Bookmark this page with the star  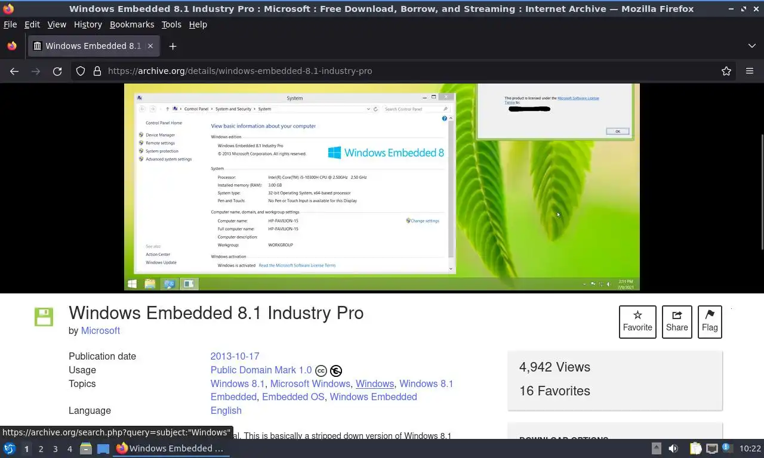726,71
